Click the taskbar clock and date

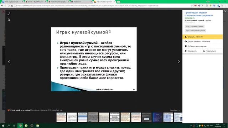click(218, 126)
